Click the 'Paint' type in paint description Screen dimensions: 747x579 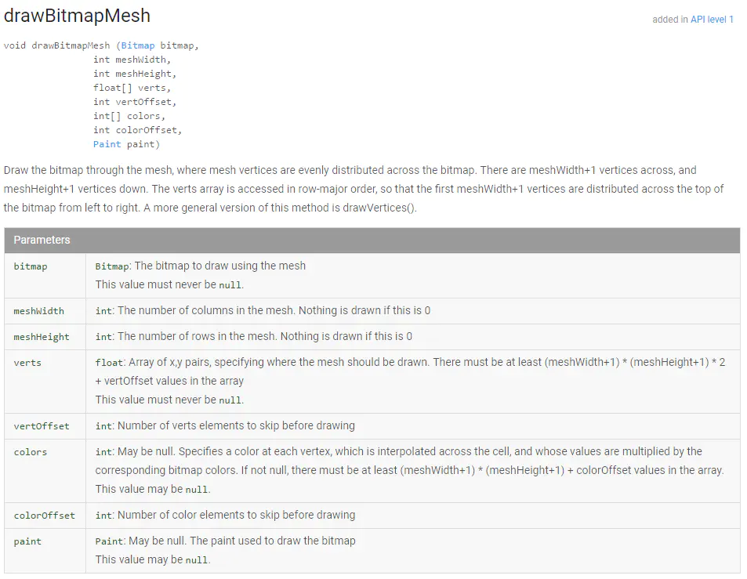pos(109,541)
